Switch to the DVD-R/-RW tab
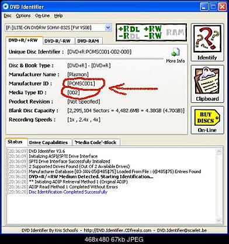Screen dimensions: 229x244 click(x=57, y=41)
